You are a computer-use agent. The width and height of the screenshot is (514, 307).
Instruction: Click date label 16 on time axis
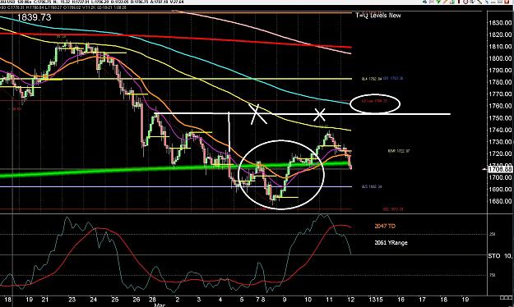pyautogui.click(x=401, y=300)
